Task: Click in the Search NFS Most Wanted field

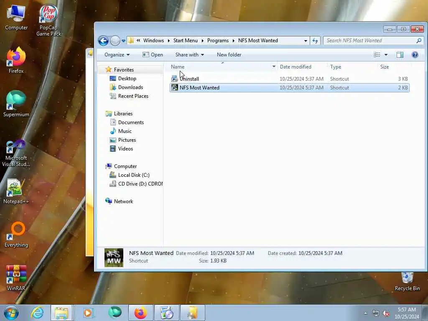Action: 373,41
